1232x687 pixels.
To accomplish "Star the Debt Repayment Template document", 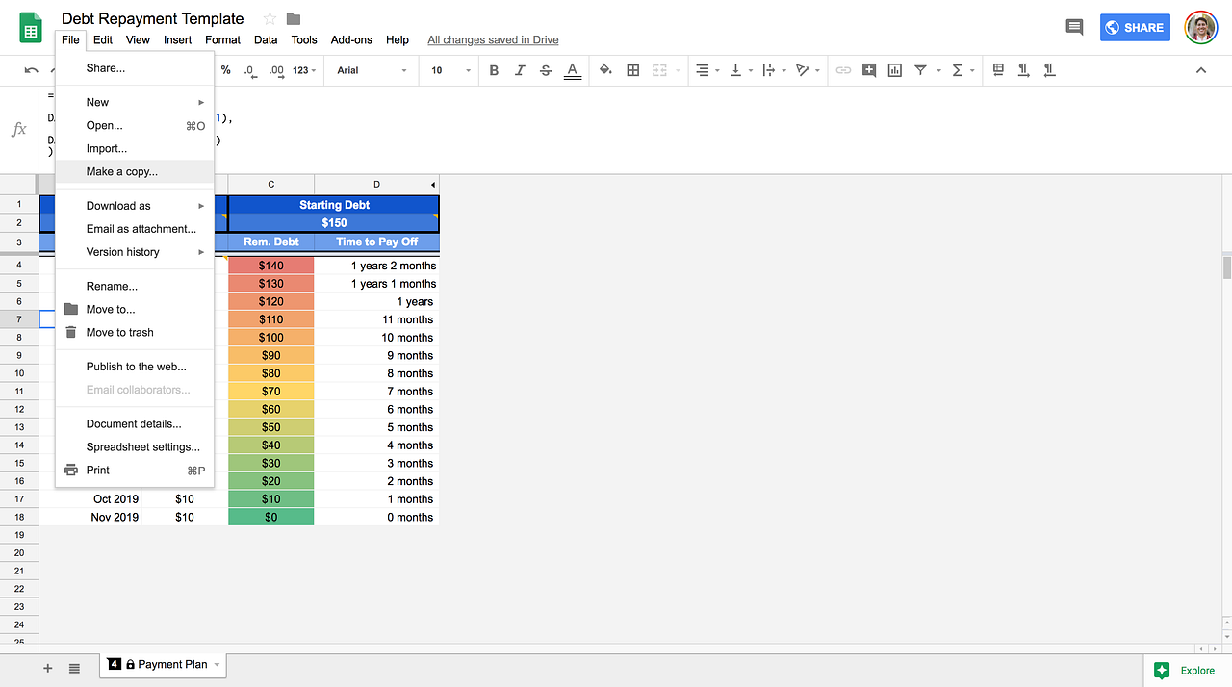I will pos(269,19).
